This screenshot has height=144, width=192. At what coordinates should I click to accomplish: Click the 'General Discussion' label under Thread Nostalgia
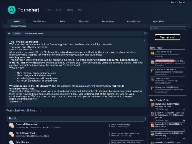pyautogui.click(x=163, y=83)
